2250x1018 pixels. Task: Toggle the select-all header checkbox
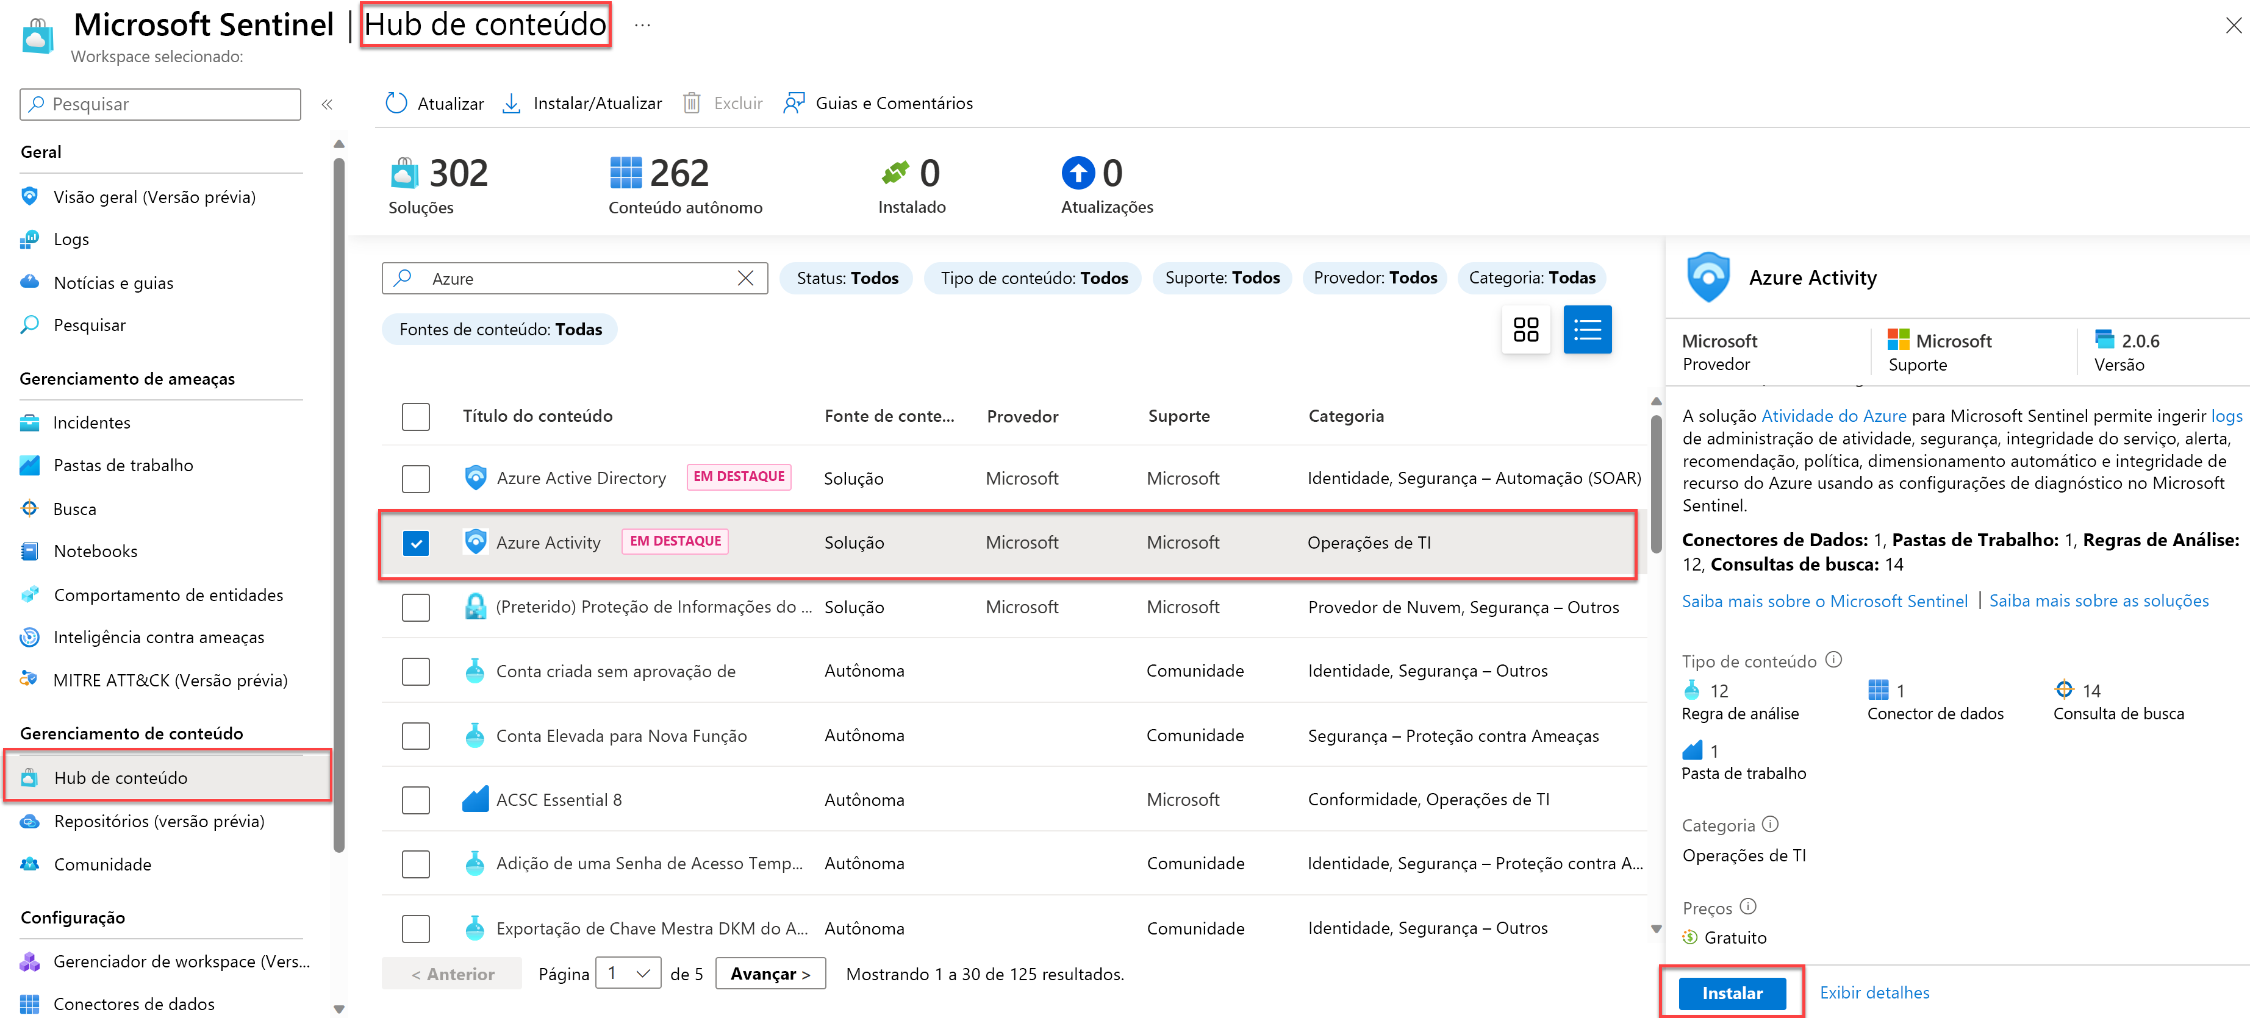pyautogui.click(x=416, y=416)
